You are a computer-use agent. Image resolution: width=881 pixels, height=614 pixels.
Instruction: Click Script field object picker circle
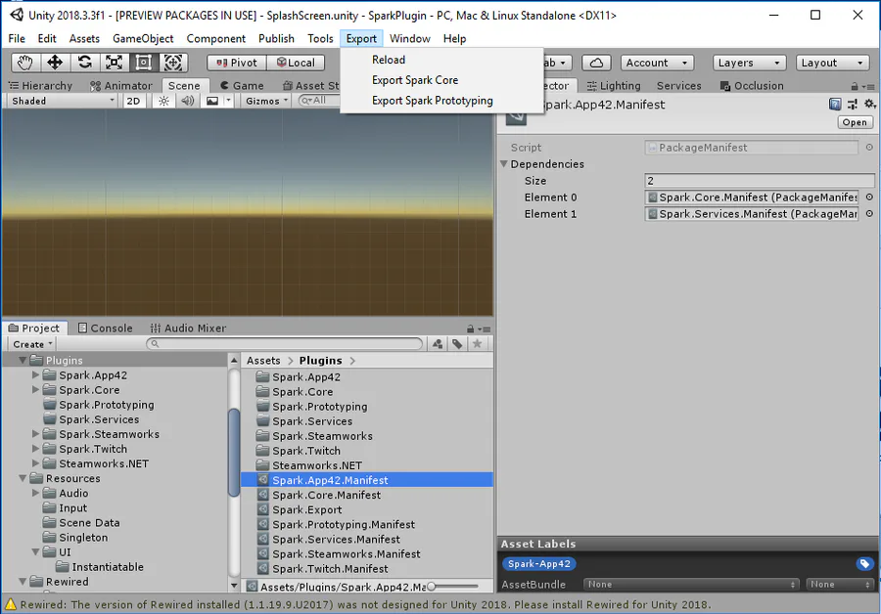click(869, 147)
